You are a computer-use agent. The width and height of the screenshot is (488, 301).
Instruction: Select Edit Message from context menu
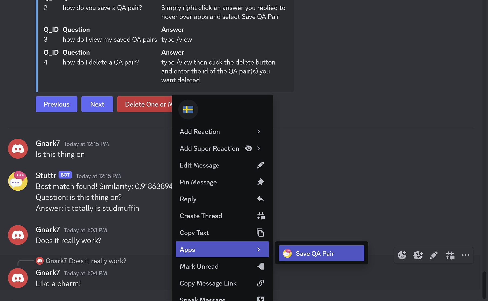point(222,165)
